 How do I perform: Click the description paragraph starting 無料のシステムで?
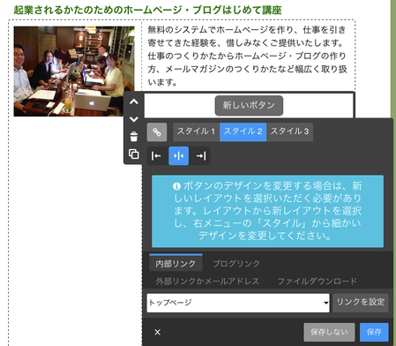[x=248, y=56]
